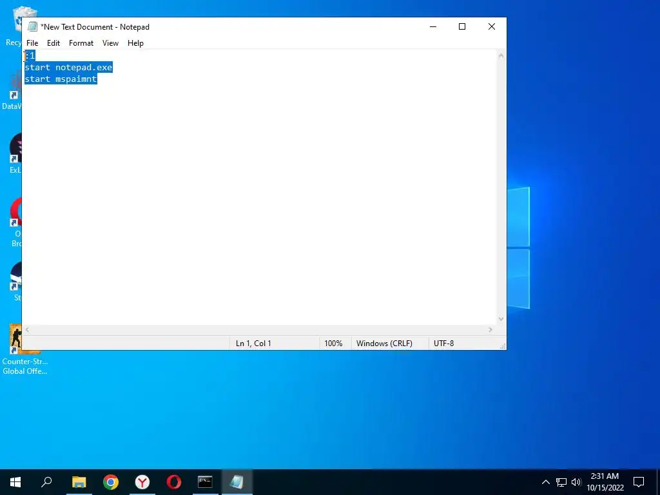Click the vertical scrollbar up arrow
The image size is (660, 495).
point(501,55)
